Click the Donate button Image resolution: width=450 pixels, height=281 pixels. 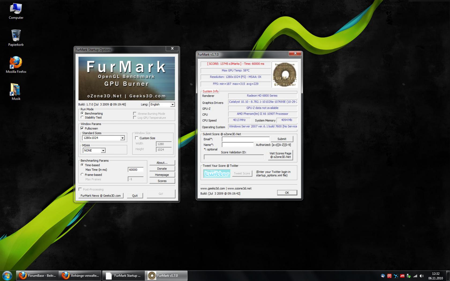[162, 169]
